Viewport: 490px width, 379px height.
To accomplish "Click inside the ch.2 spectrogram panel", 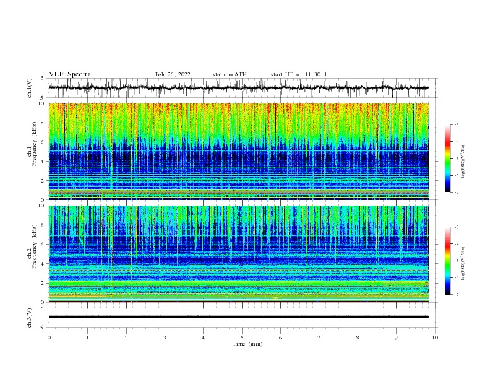I will click(x=238, y=254).
